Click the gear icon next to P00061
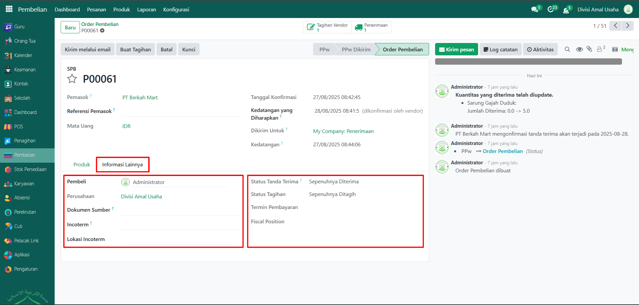 [x=102, y=31]
